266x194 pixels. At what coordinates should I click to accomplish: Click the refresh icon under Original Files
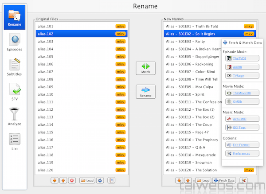100,181
